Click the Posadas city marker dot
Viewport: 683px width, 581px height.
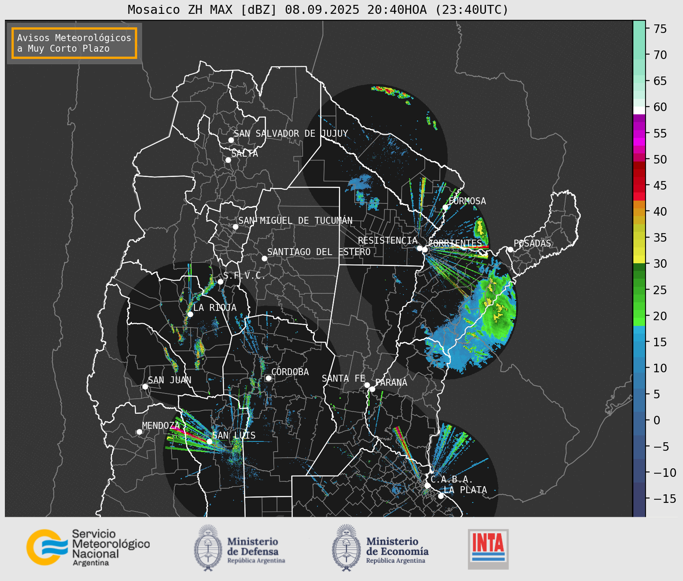click(x=510, y=249)
